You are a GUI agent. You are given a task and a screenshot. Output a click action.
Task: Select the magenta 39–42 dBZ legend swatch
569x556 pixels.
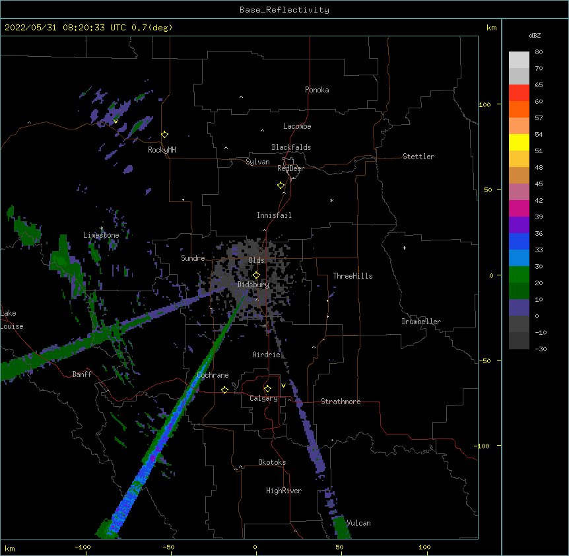click(x=519, y=208)
